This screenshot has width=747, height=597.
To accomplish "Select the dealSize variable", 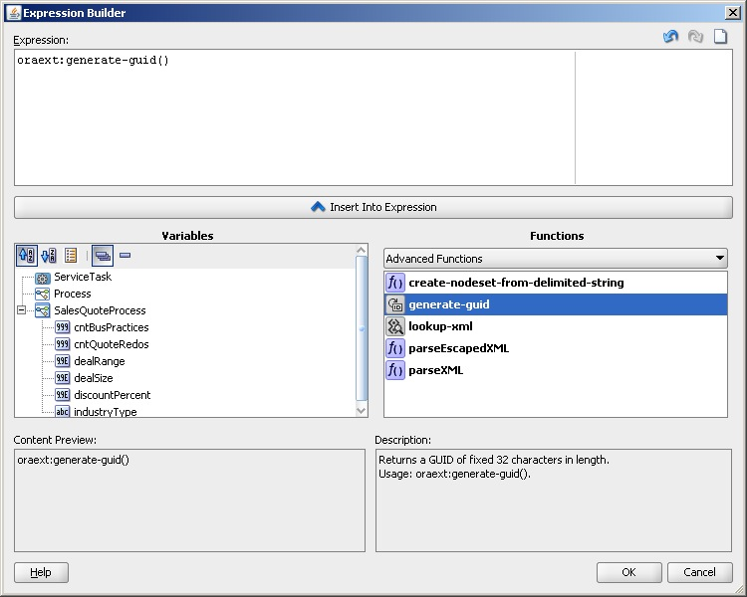I will (x=94, y=378).
